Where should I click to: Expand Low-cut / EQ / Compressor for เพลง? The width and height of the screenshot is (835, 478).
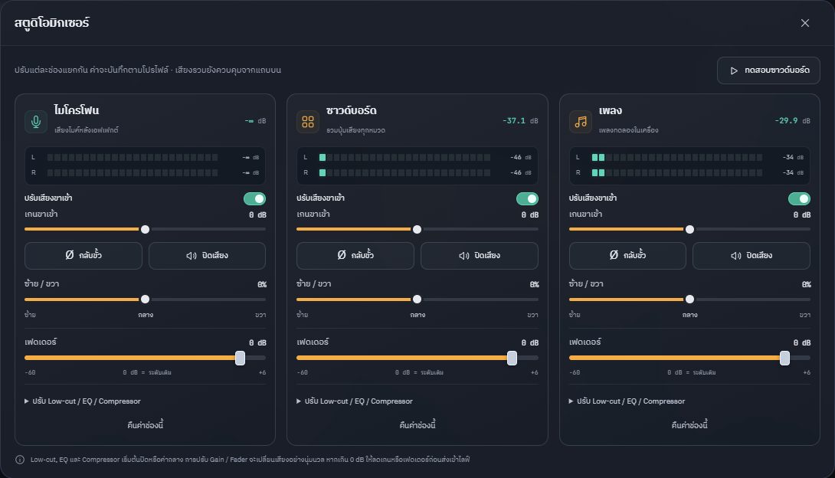coord(627,401)
